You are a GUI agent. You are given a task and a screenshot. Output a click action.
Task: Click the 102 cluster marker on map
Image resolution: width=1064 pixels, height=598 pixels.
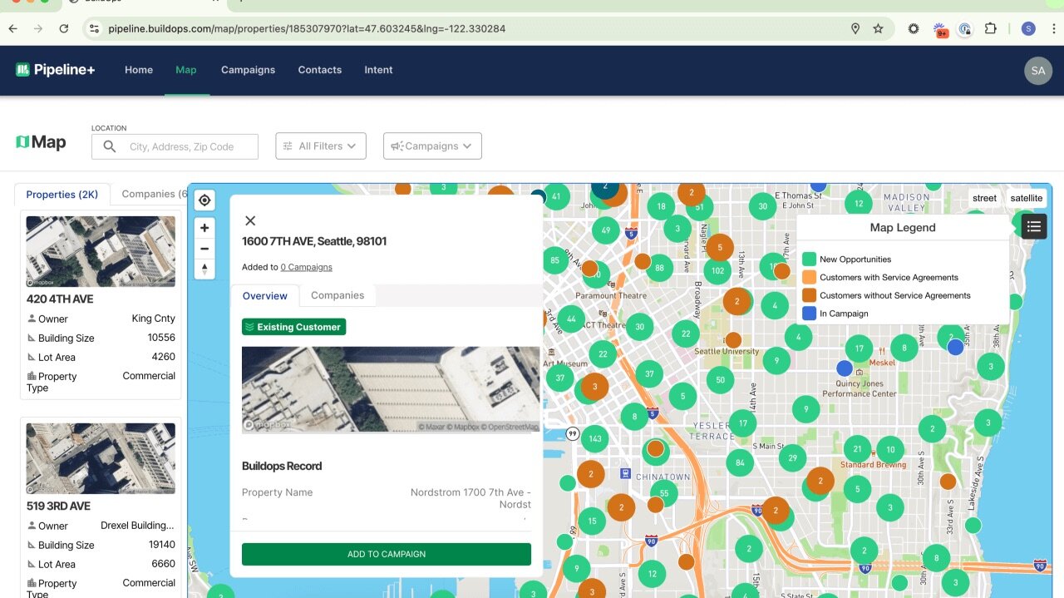click(x=717, y=270)
